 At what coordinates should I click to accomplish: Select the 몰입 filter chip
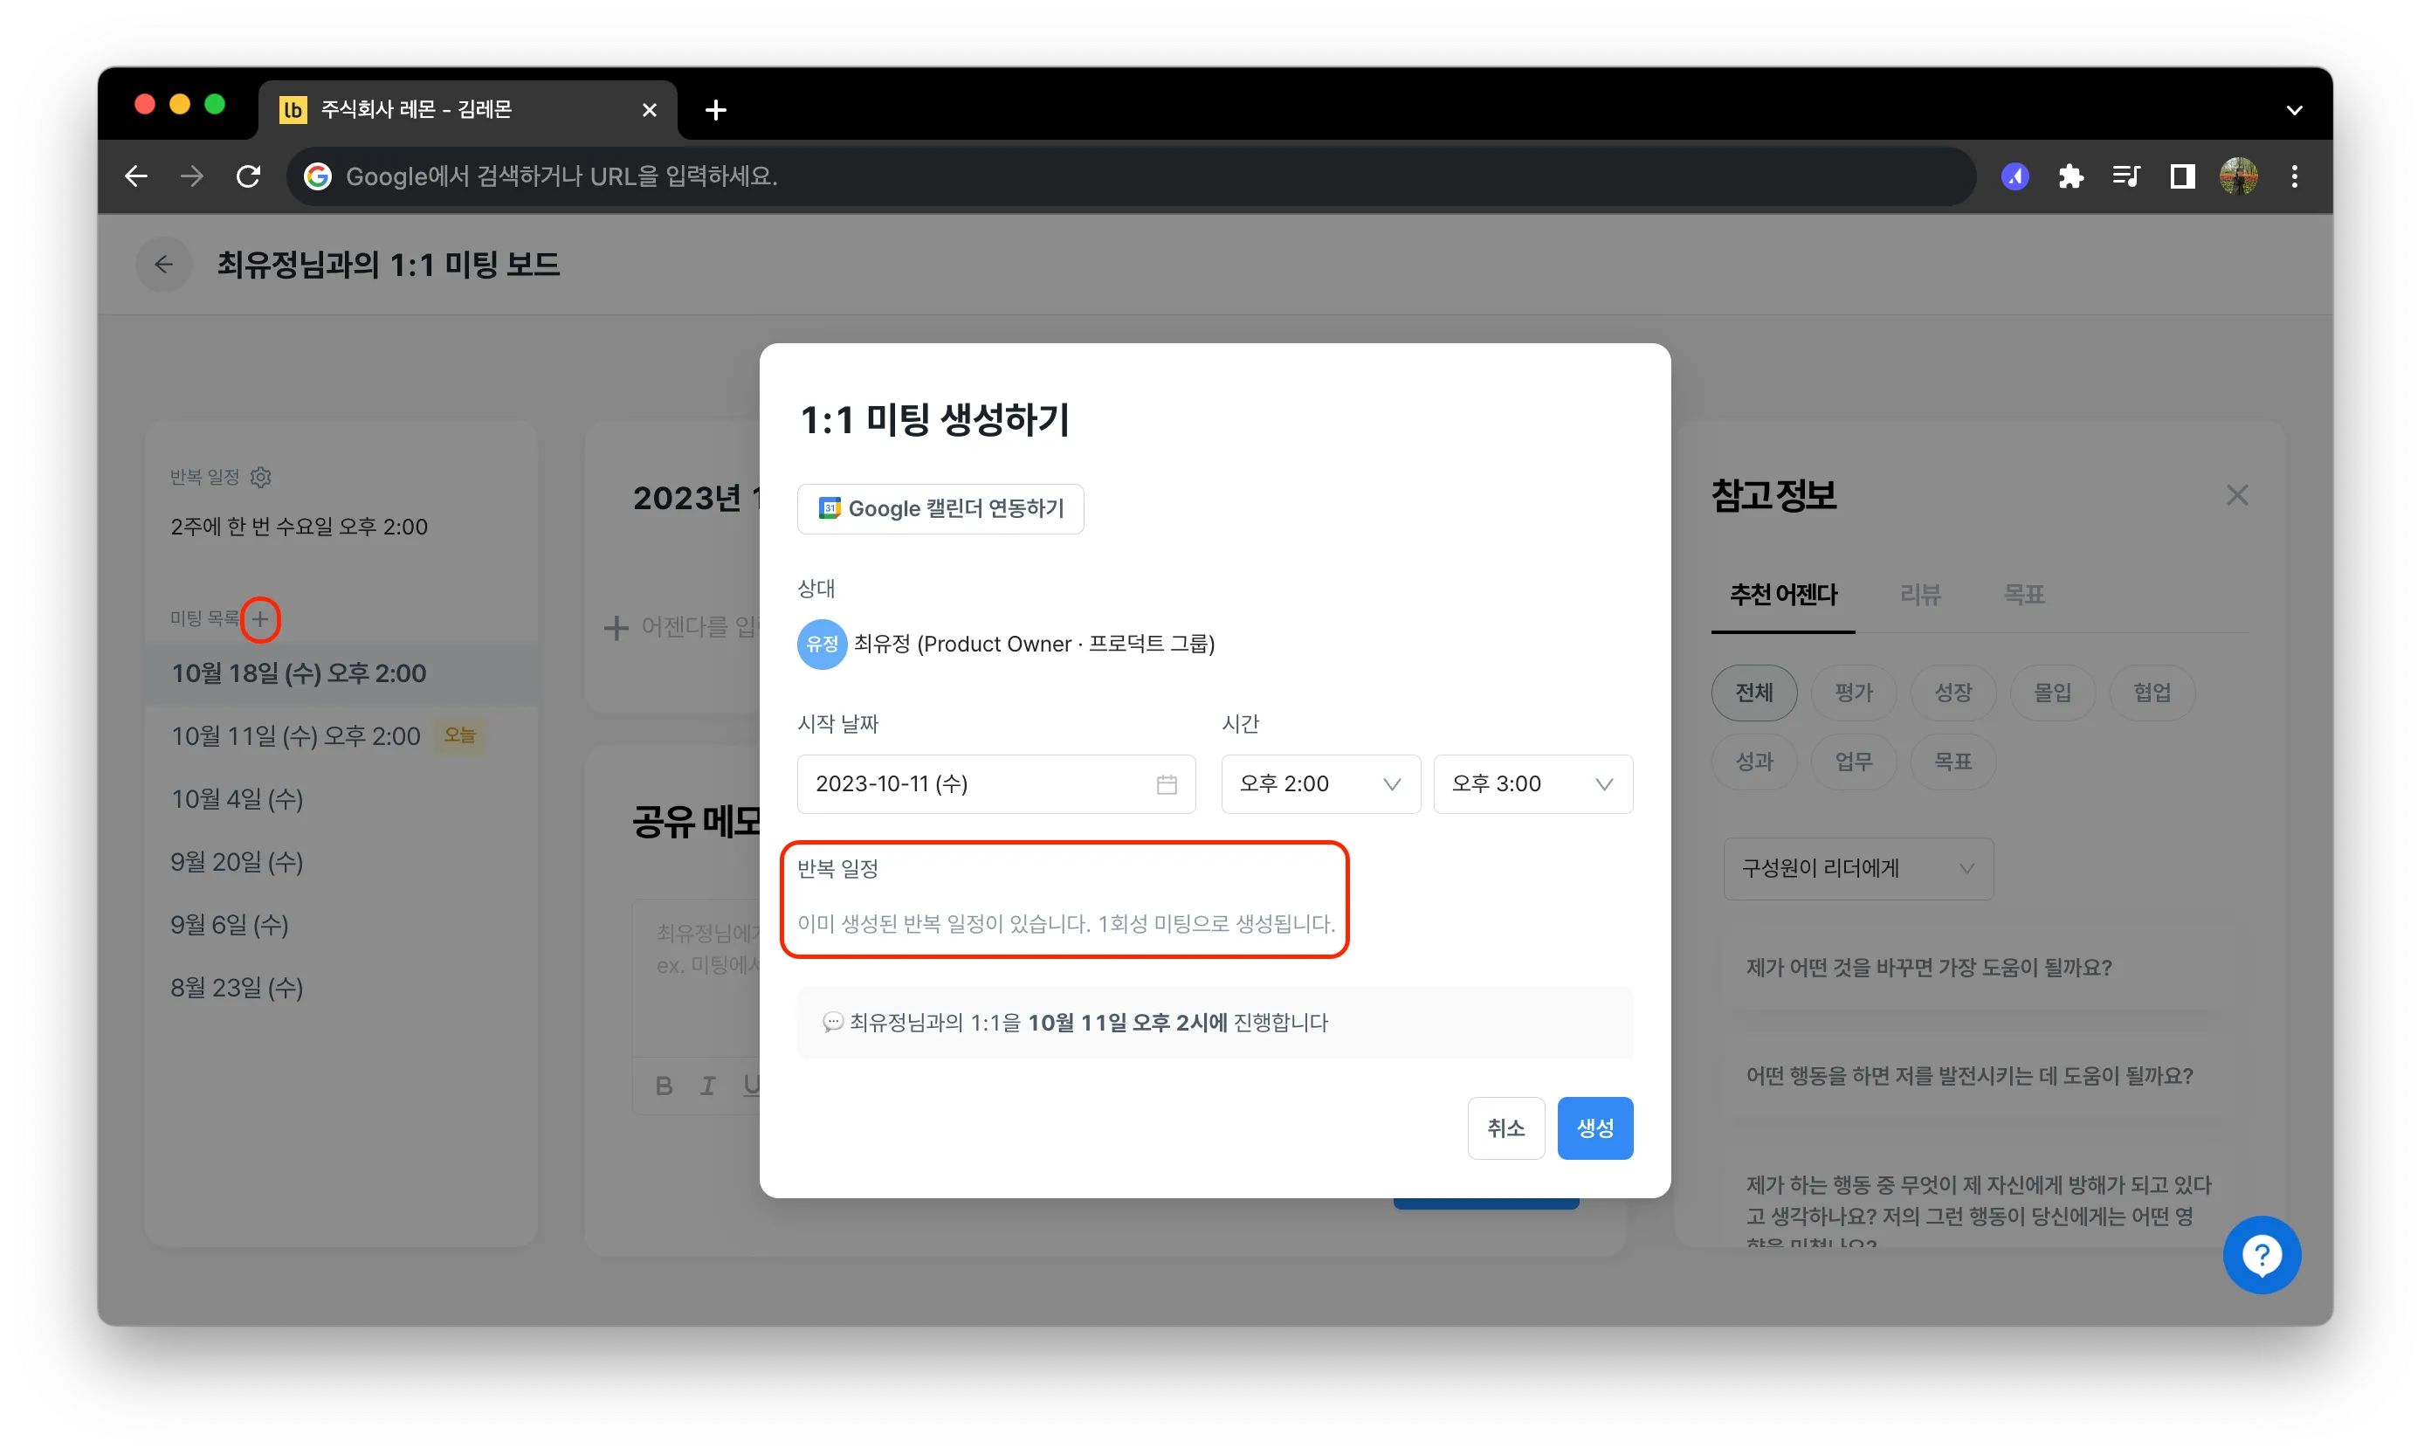click(x=2053, y=693)
